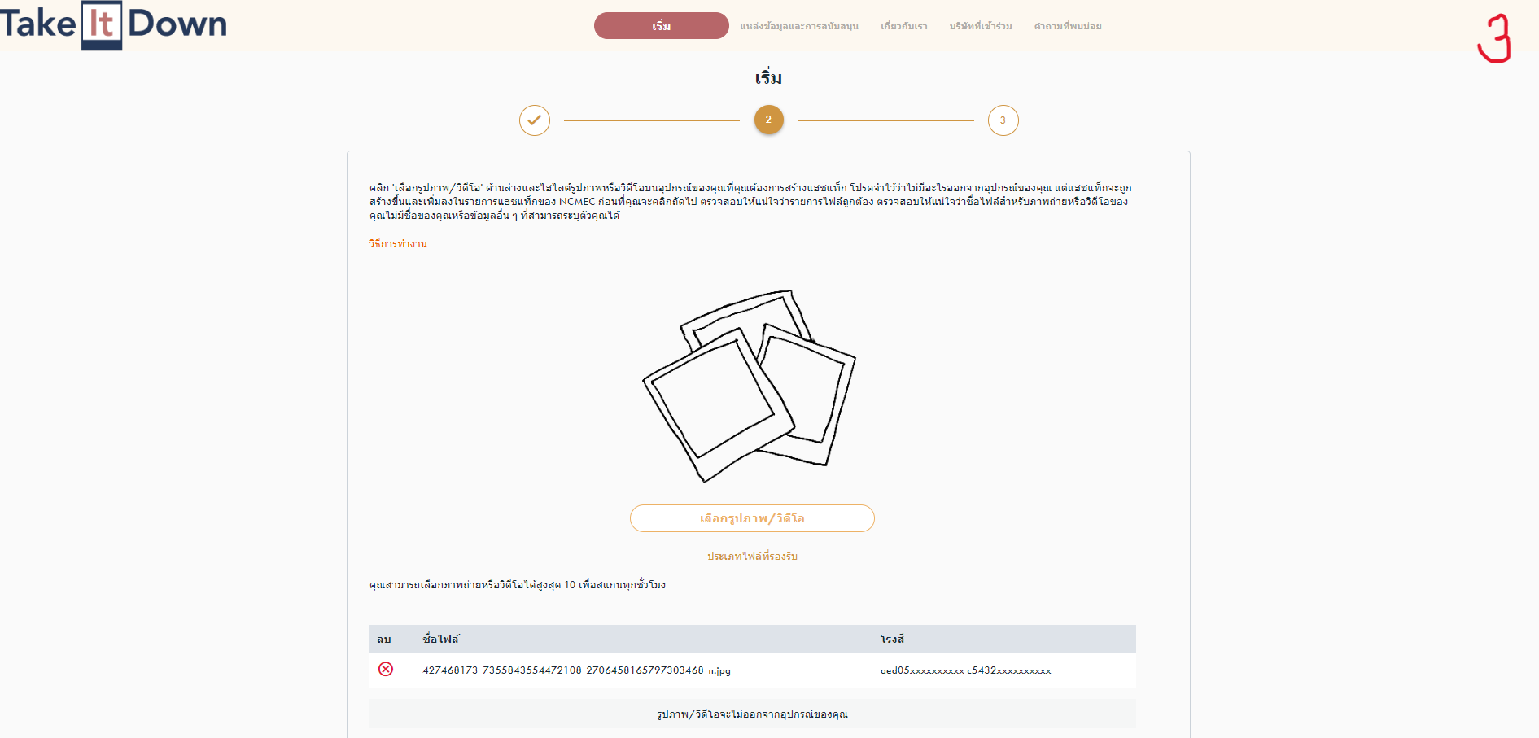Screen dimensions: 1539x738
Task: Open the วิธีการทำงาน link
Action: coord(398,244)
